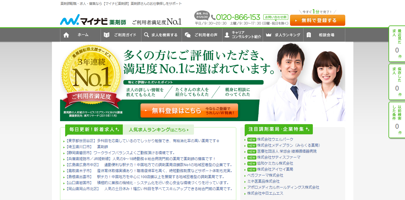Open 株式会社サティスファーマ company link
405x200 pixels.
[279, 157]
